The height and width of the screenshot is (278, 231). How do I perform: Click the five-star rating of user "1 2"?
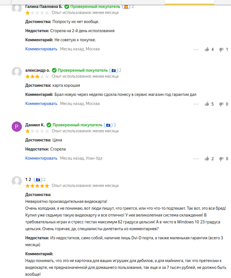click(x=37, y=186)
